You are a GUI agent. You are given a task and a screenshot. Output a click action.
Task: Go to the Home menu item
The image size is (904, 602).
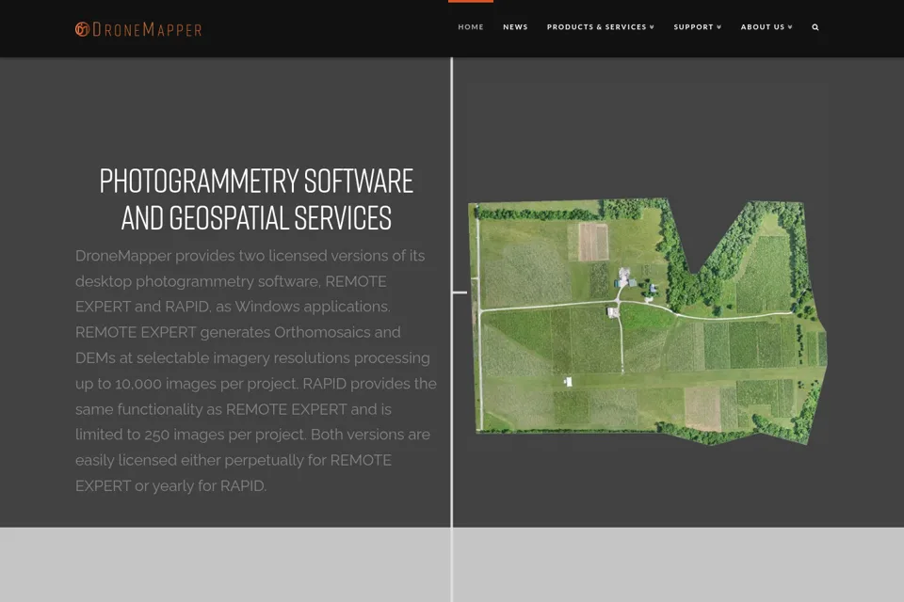471,27
